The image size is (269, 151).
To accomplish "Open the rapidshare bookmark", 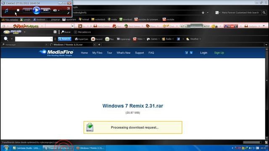I will (69, 20).
